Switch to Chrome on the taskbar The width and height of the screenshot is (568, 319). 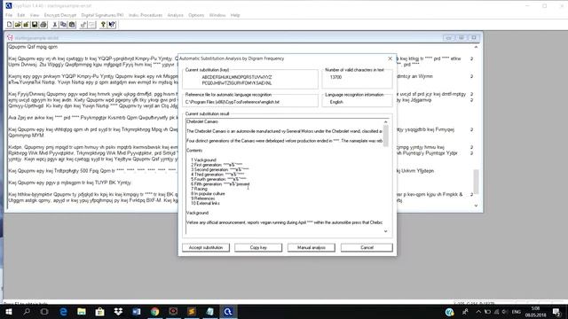click(155, 312)
